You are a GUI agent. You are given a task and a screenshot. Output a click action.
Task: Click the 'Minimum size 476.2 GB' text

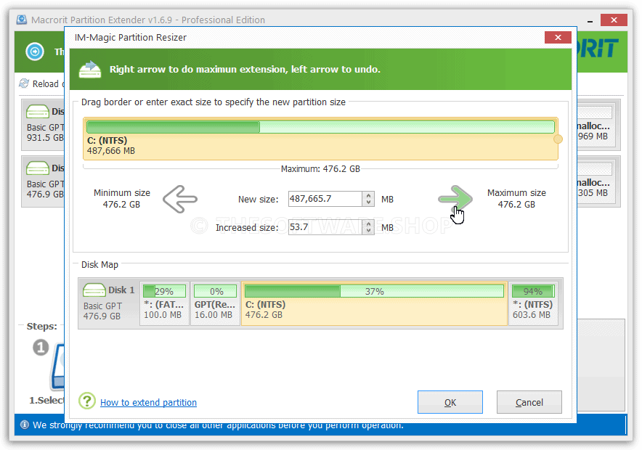coord(121,198)
